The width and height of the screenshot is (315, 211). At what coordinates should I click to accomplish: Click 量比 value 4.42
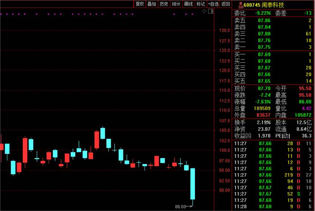click(x=307, y=108)
